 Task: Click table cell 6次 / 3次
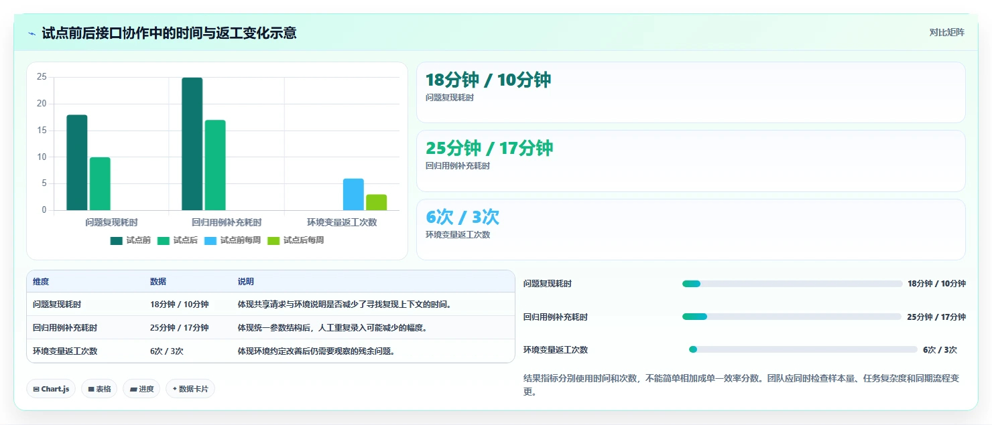tap(167, 351)
